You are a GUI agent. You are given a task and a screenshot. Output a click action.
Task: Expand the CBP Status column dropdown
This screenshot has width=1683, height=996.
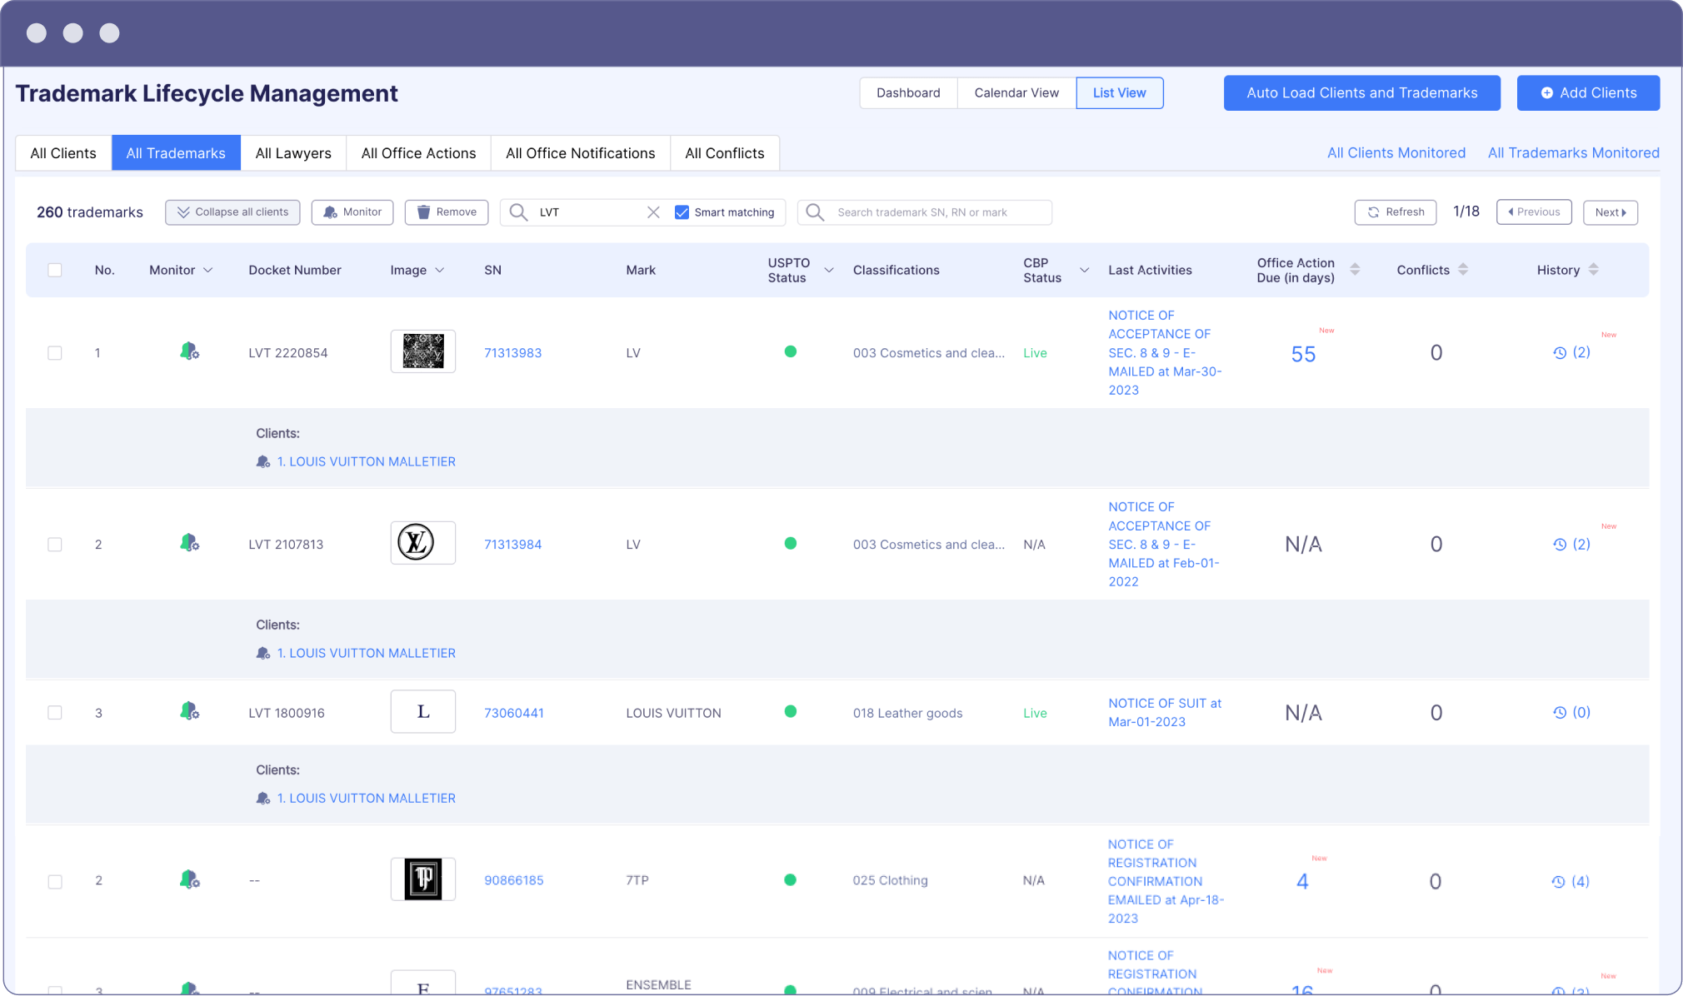(x=1084, y=270)
